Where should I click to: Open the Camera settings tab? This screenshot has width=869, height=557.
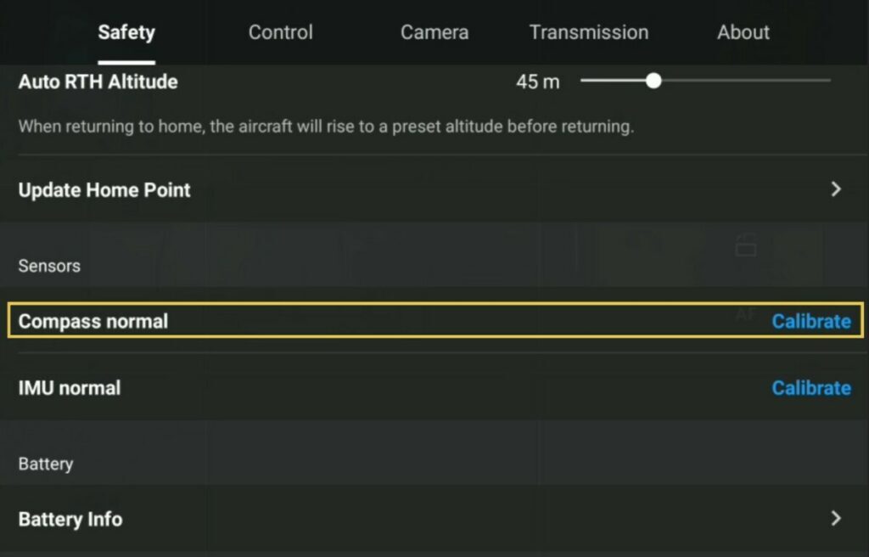coord(434,32)
